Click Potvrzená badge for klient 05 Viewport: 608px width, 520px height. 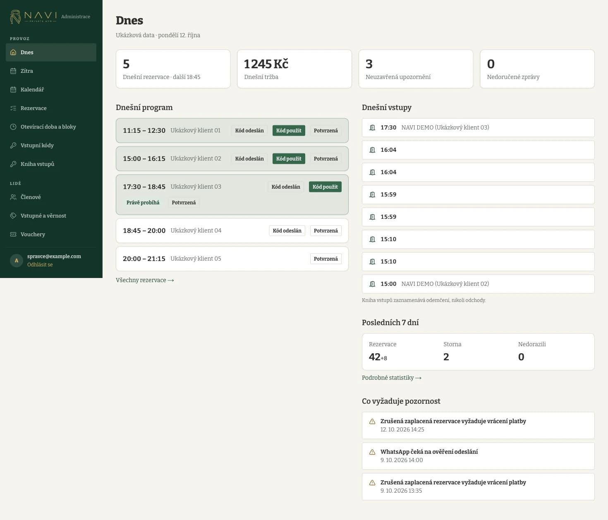pyautogui.click(x=326, y=259)
